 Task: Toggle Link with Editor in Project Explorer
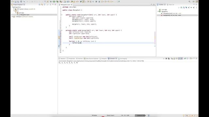42,5
